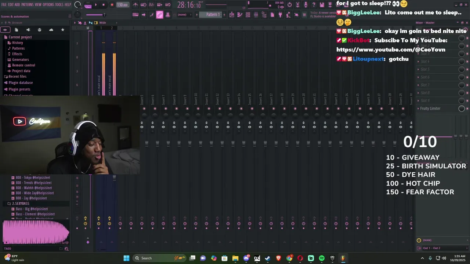Select the browser files document tab
The image size is (470, 264).
(x=17, y=30)
